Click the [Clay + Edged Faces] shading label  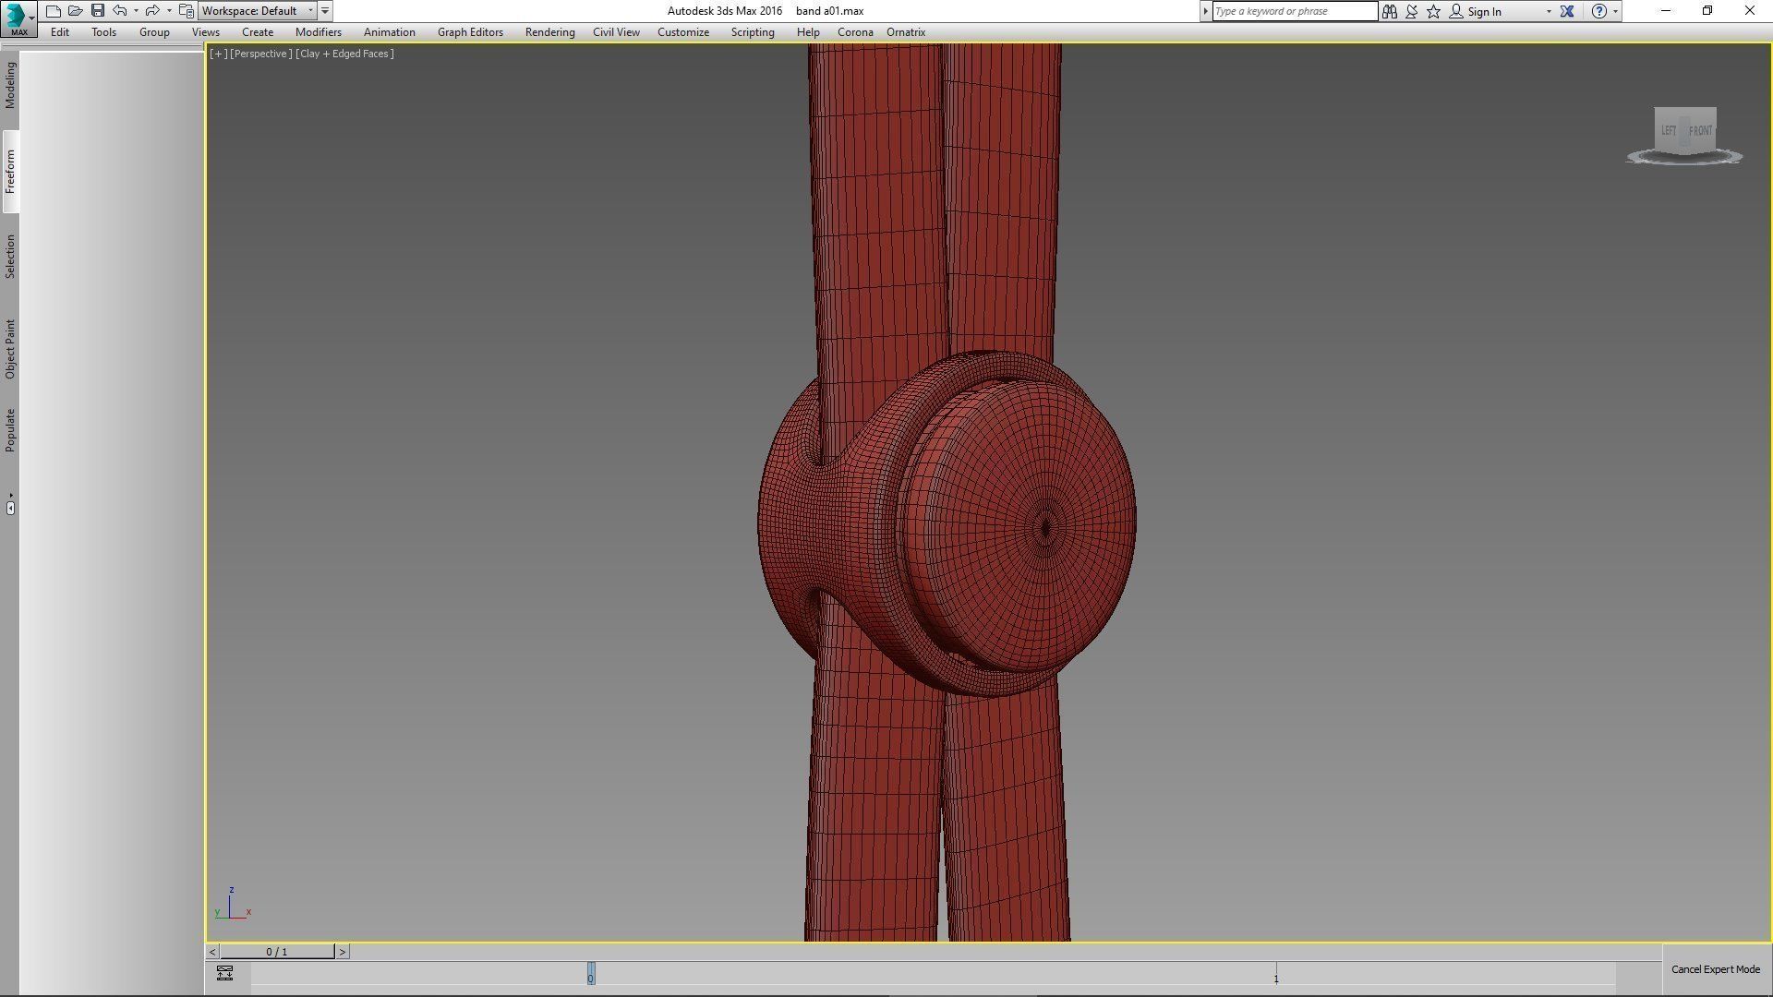click(345, 54)
